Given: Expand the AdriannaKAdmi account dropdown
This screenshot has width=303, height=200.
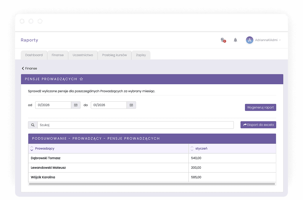Looking at the screenshot, I should point(280,40).
